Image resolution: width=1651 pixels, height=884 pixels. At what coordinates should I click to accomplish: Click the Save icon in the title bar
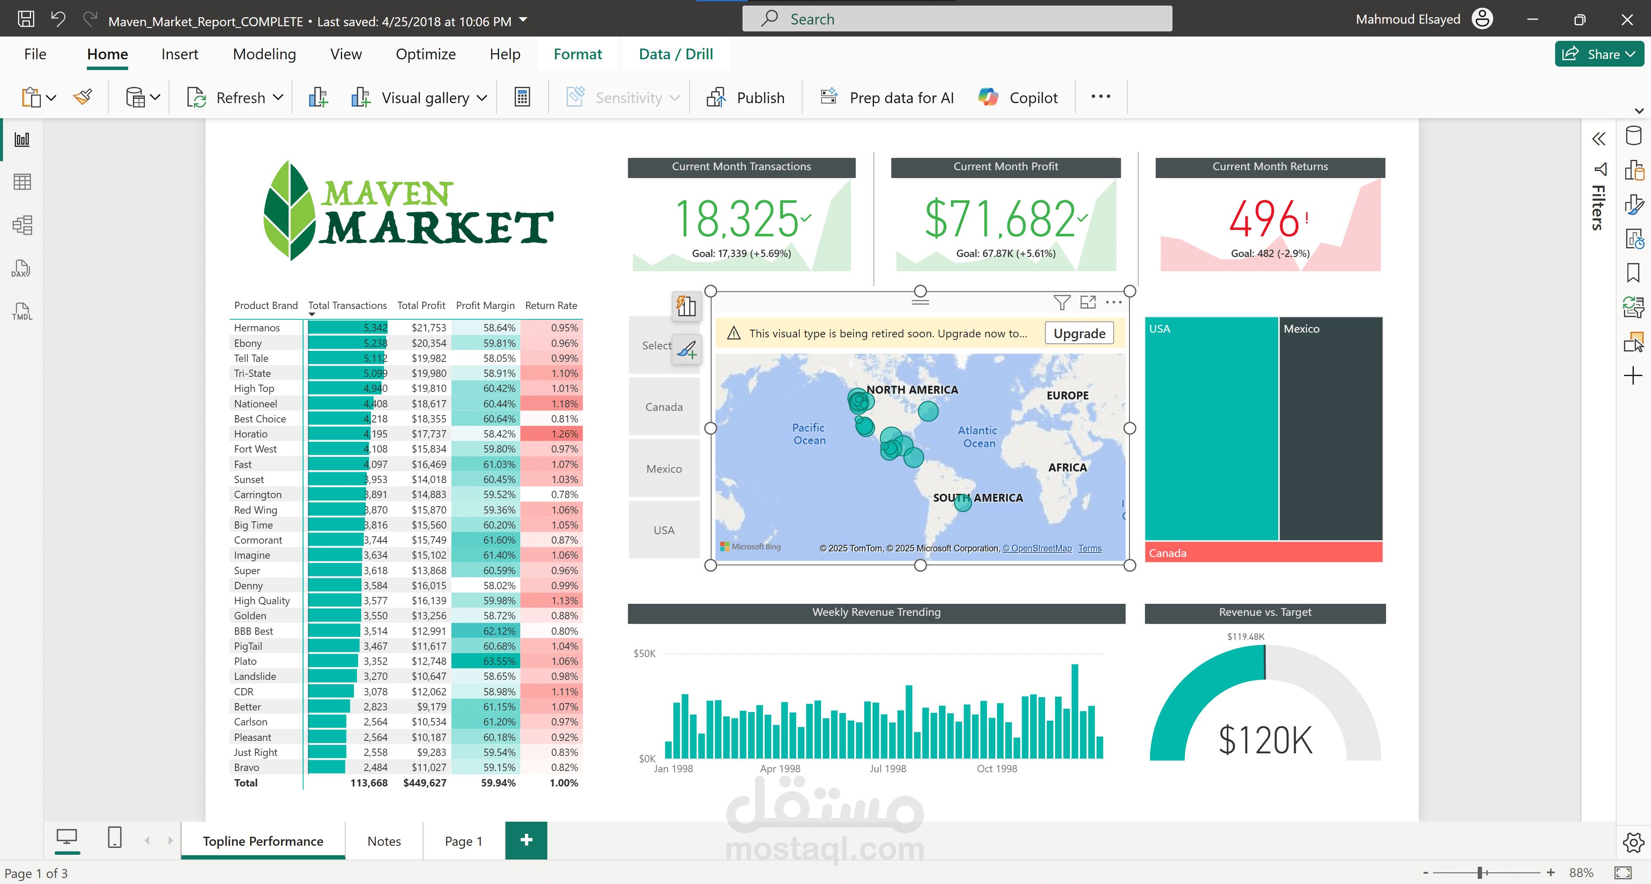[26, 19]
